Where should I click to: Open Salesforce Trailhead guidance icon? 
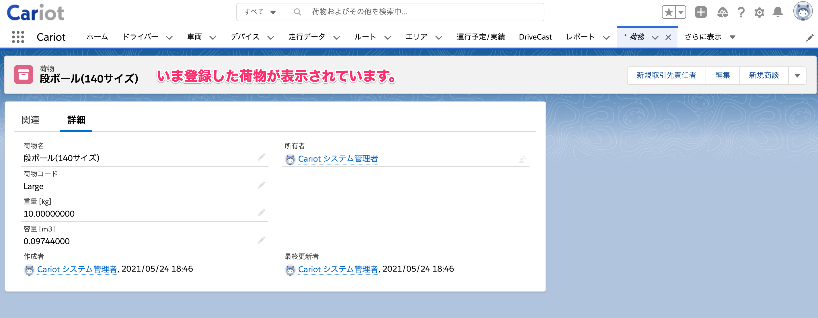(722, 12)
